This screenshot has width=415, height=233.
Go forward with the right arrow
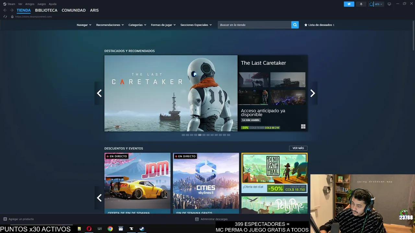[x=12, y=10]
